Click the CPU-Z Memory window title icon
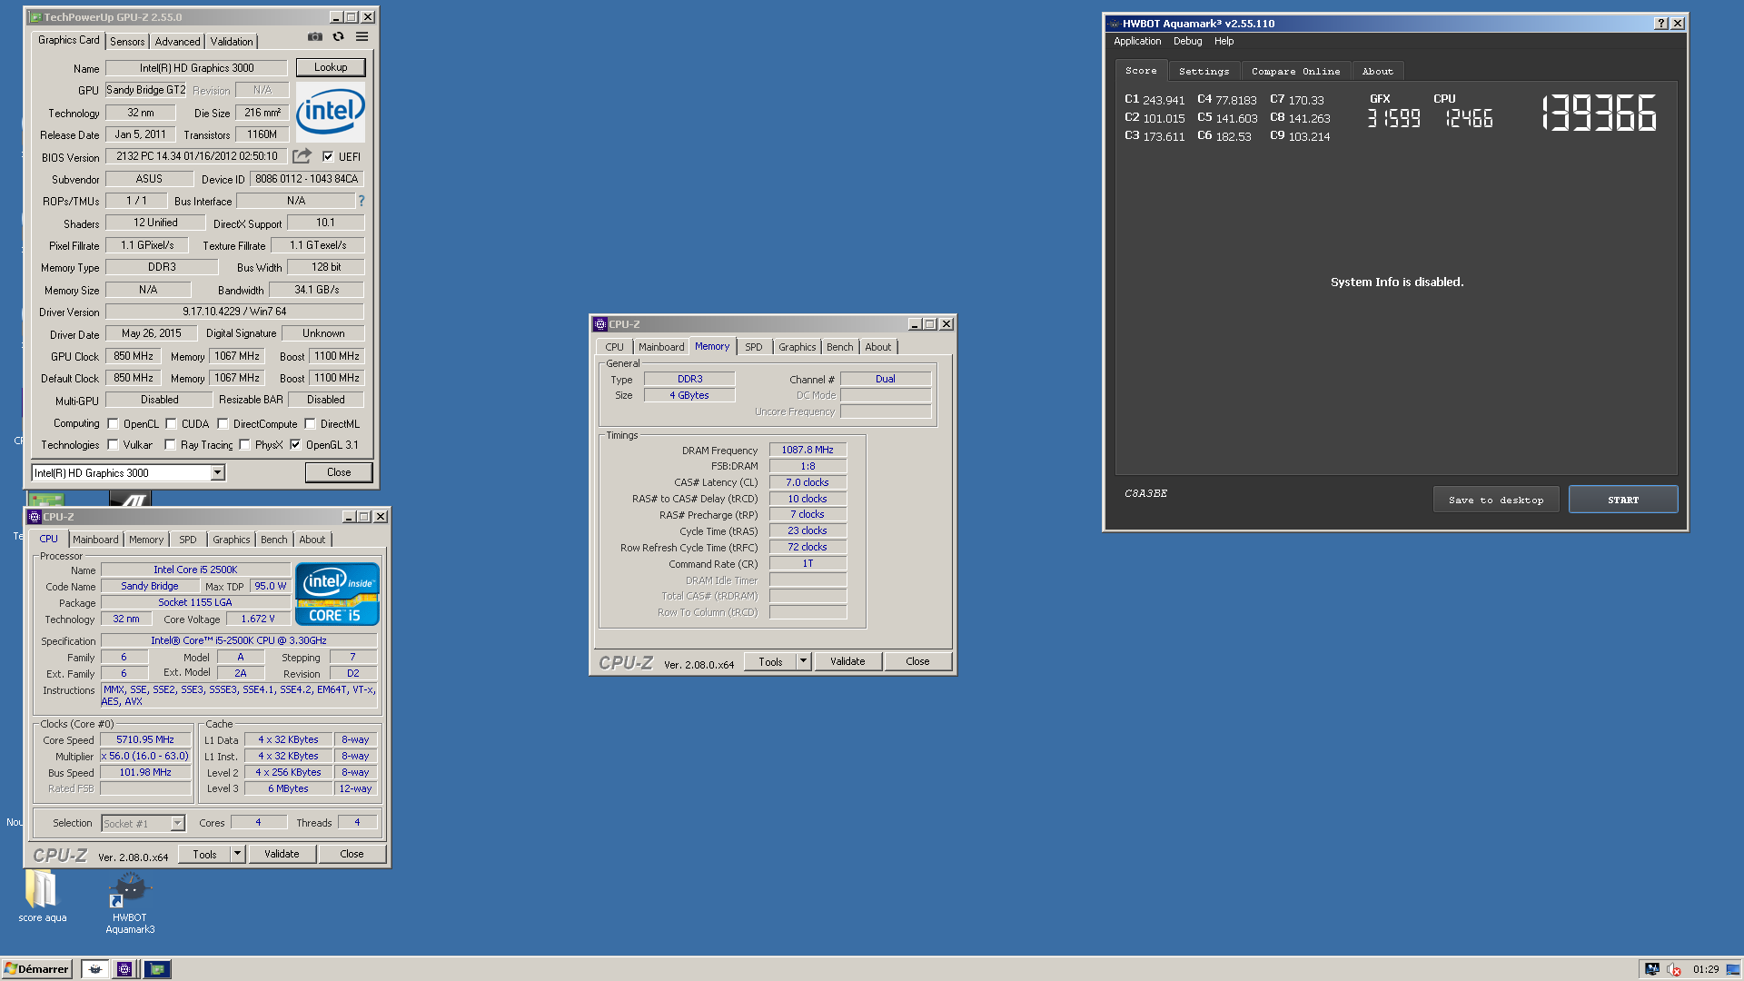 (600, 324)
